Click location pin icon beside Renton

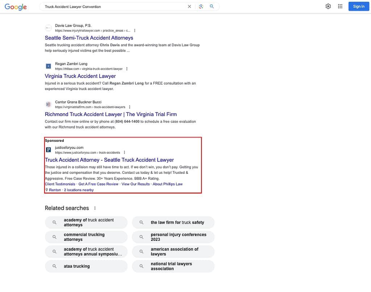(x=47, y=190)
